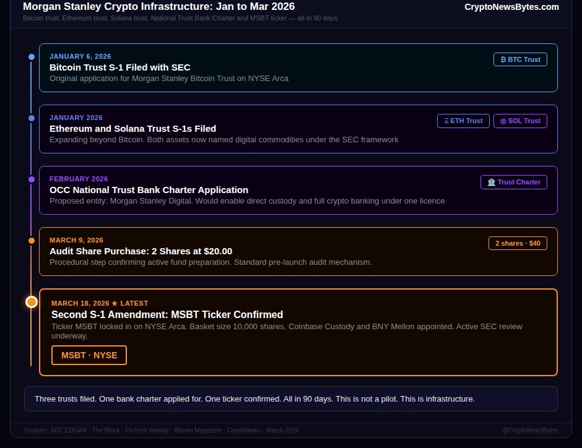The height and width of the screenshot is (448, 582).
Task: Click the Solana ◎ icon in the SOL Trust badge
Action: 503,121
